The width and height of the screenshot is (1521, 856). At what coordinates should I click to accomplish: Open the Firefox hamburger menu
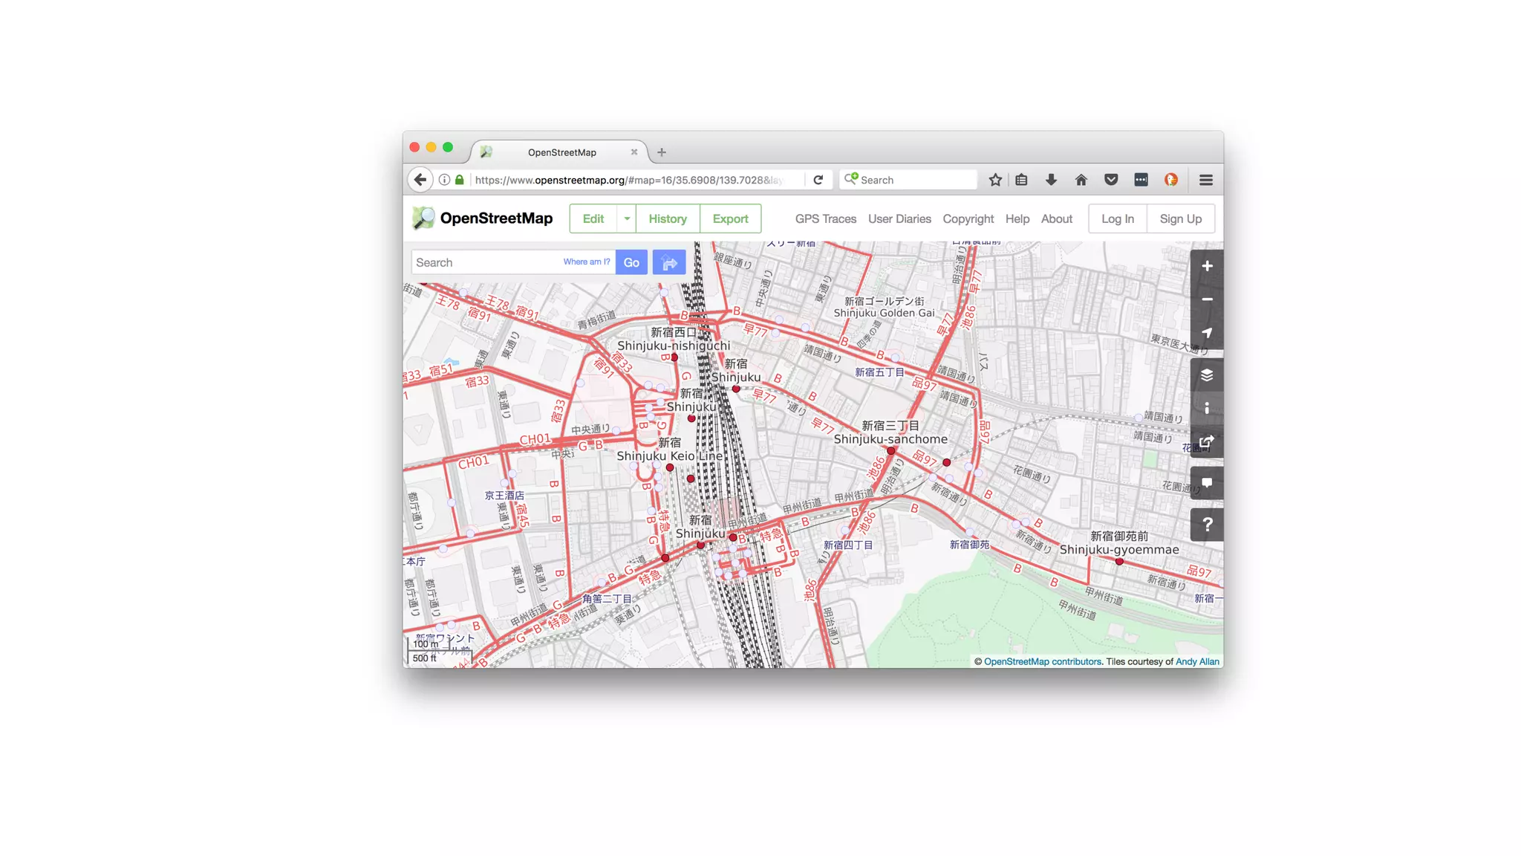1206,180
